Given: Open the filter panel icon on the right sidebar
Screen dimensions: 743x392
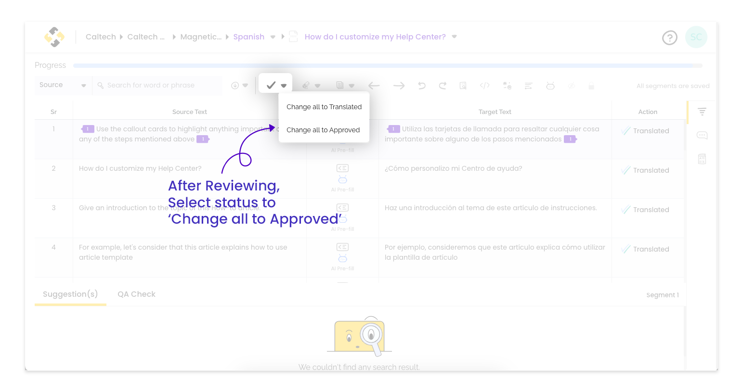Looking at the screenshot, I should coord(702,112).
